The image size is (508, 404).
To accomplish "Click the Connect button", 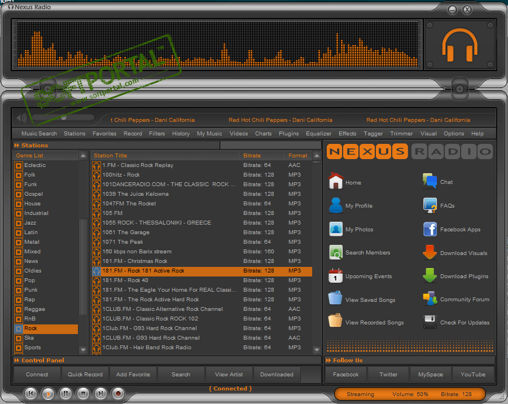I will coord(37,375).
